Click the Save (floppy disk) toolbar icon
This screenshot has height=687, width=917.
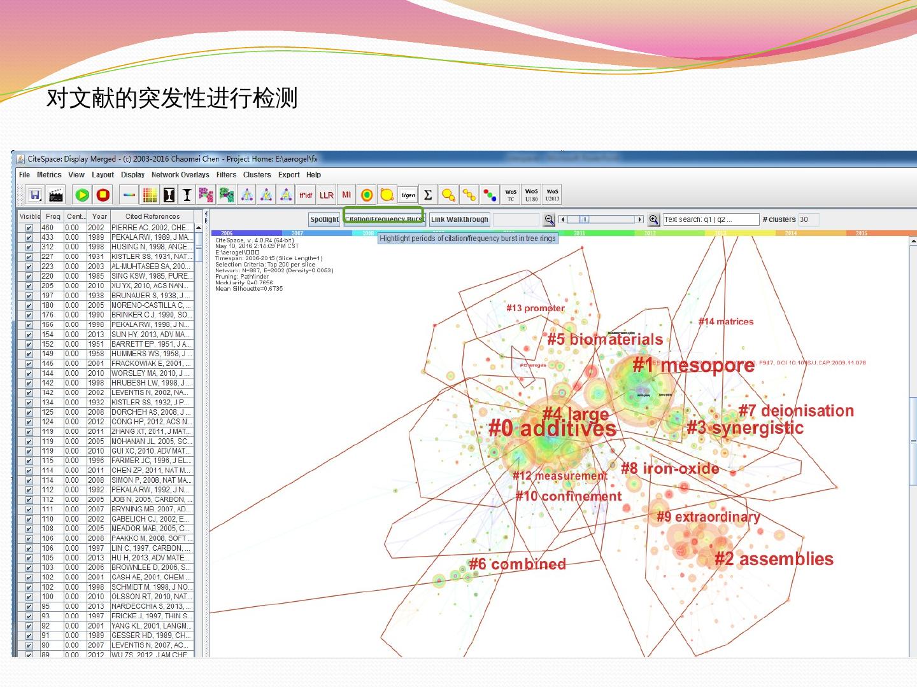[35, 195]
